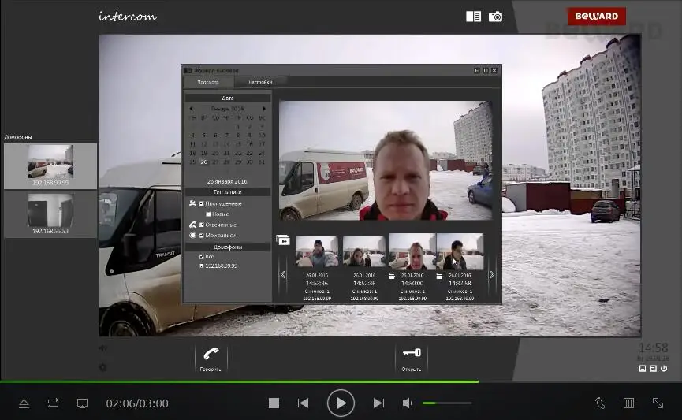
Task: Click the intercom speaker volume icon
Action: click(102, 348)
